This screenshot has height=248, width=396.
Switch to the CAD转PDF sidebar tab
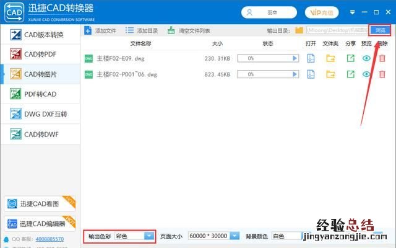[40, 54]
